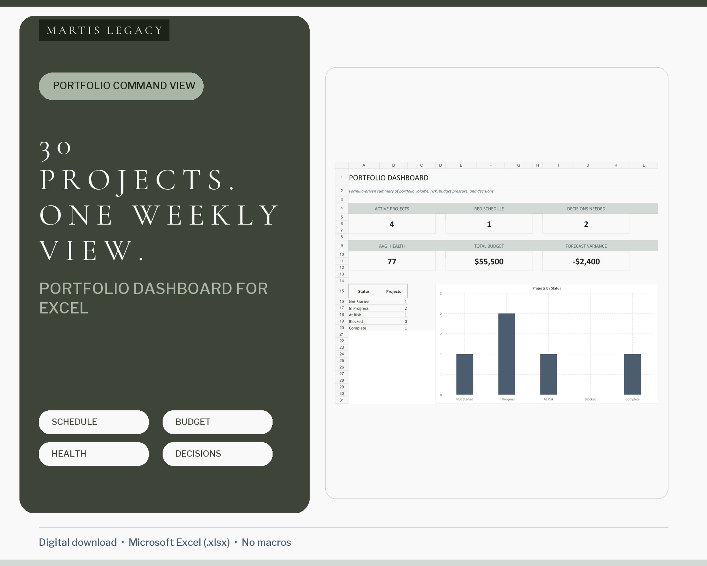Click the 'Formula-driven summary' subtitle cell

click(421, 191)
